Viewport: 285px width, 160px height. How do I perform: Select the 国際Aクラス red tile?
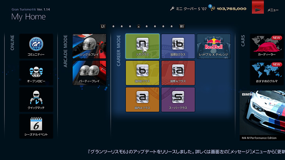[178, 73]
